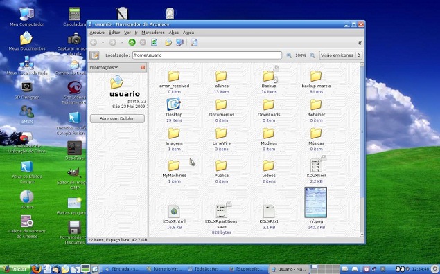This screenshot has width=440, height=274.
Task: Open Meus Documentos desktop icon
Action: point(26,42)
